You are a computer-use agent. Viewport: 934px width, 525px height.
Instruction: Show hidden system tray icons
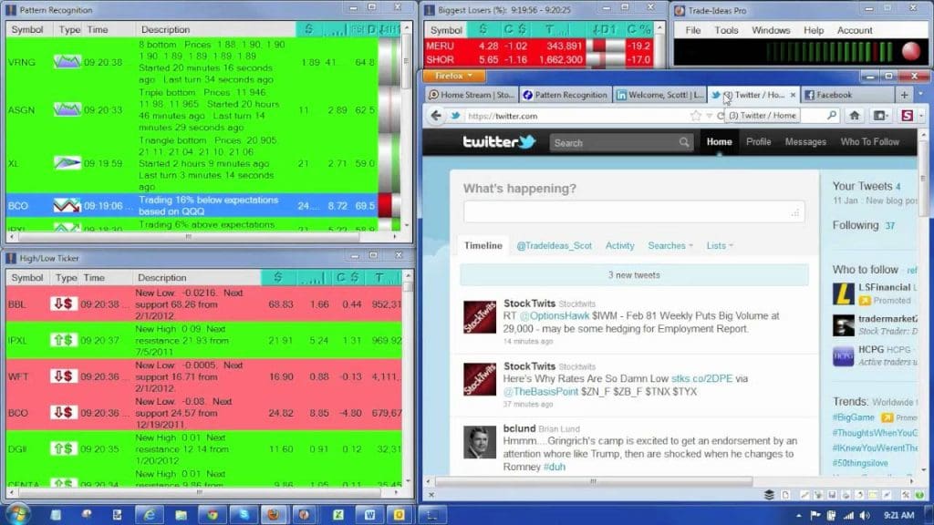point(799,516)
